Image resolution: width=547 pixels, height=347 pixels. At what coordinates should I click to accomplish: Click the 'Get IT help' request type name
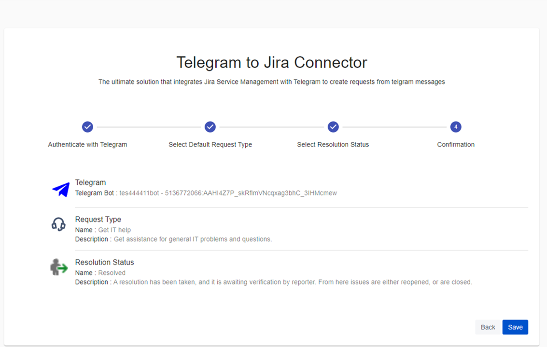point(114,230)
